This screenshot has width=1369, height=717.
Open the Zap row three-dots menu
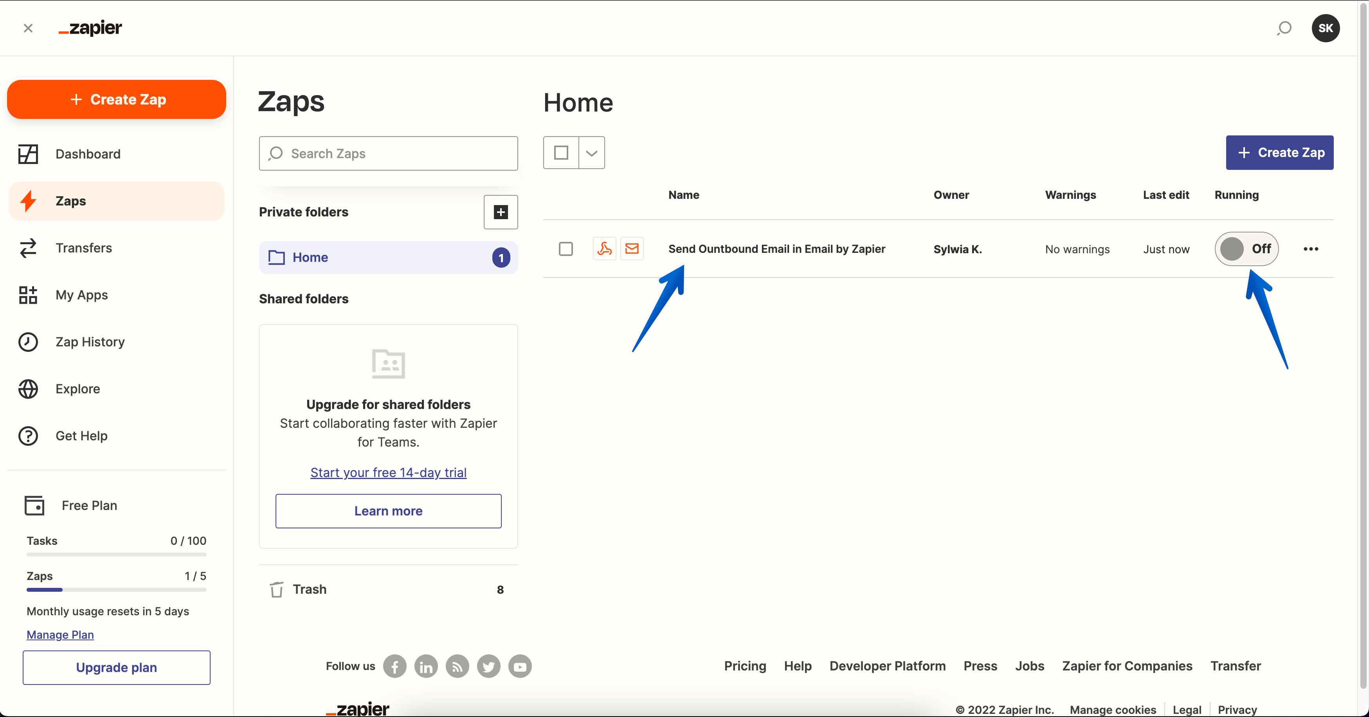(x=1311, y=249)
